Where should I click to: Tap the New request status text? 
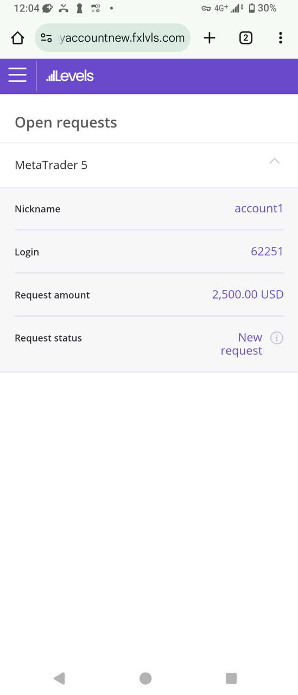pyautogui.click(x=242, y=344)
